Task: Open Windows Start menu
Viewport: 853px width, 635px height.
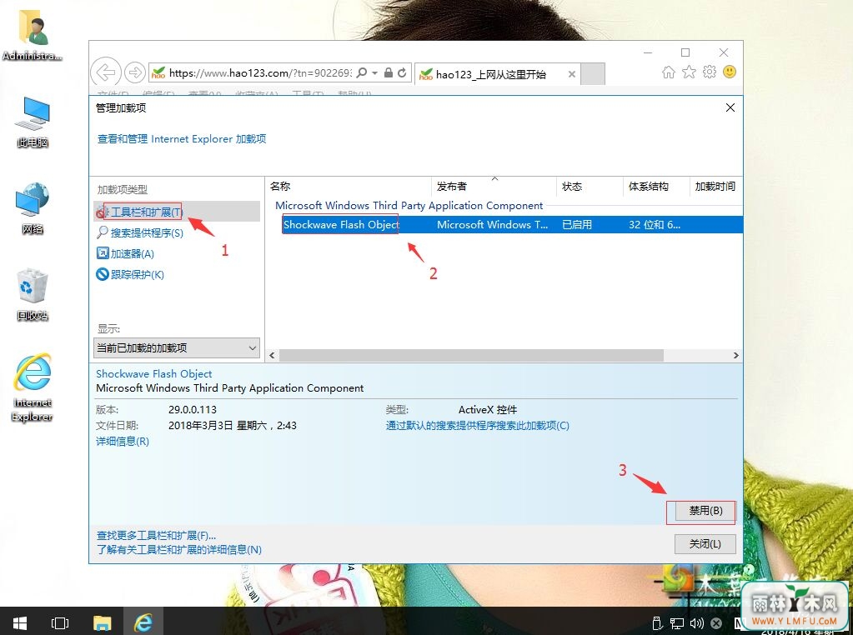Action: tap(20, 622)
